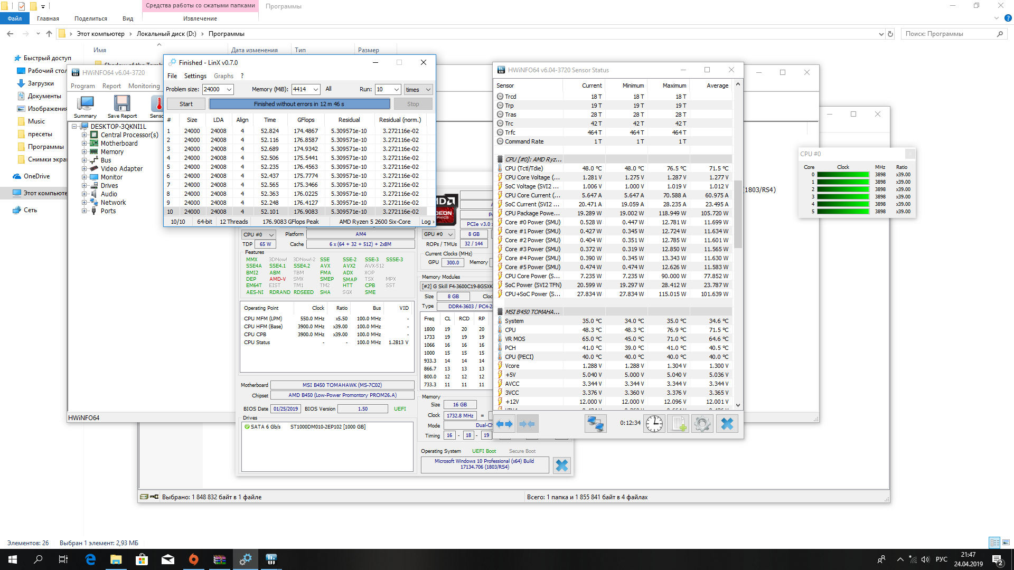Open the Memory (MiB) dropdown in LinX
1014x570 pixels.
tap(315, 90)
